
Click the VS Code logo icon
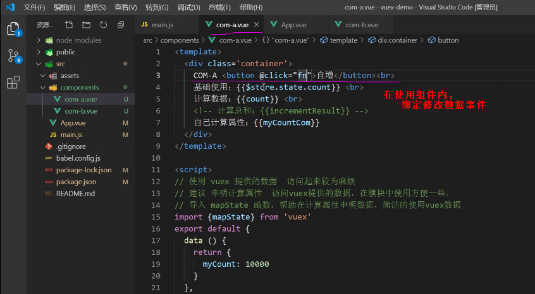[x=10, y=7]
